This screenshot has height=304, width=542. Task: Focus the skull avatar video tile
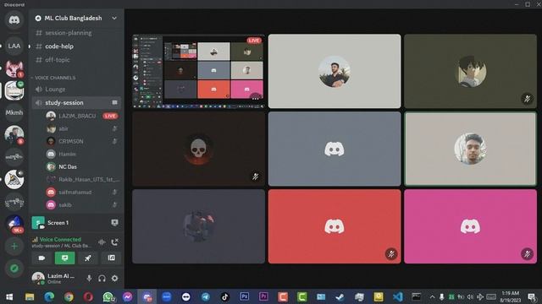(x=198, y=149)
